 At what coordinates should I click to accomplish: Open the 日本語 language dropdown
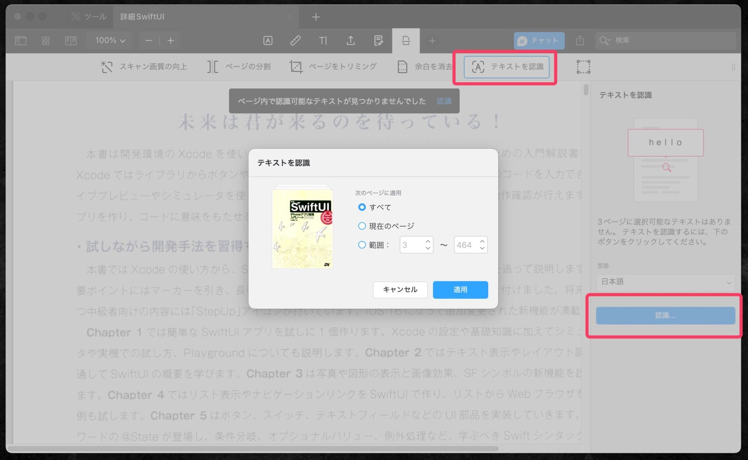tap(665, 282)
